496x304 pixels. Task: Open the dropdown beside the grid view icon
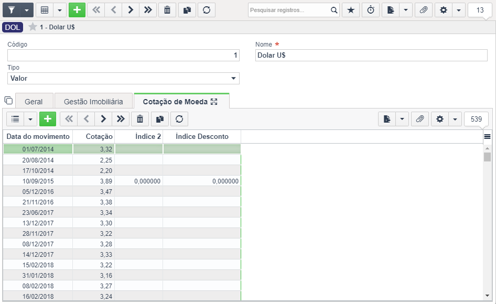coord(60,10)
